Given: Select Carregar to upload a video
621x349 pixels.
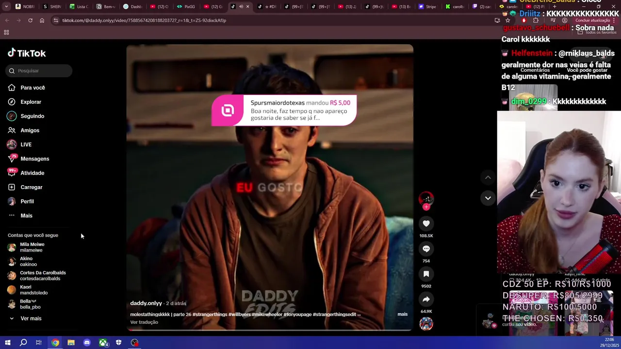Looking at the screenshot, I should click(x=25, y=187).
